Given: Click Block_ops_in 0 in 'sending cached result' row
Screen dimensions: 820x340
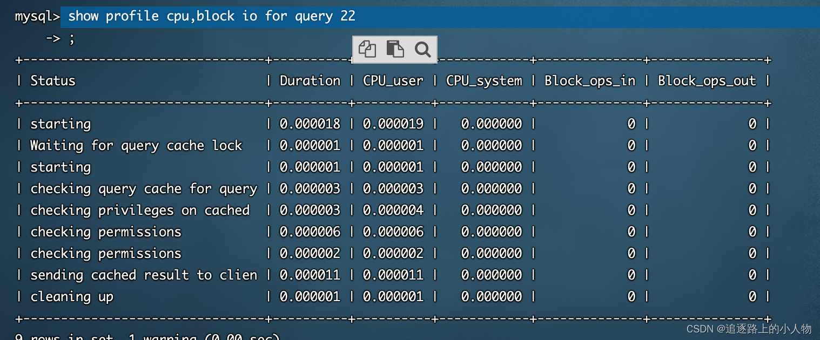Looking at the screenshot, I should tap(631, 275).
